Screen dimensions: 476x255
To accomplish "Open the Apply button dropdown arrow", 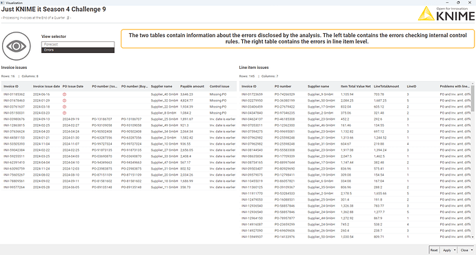I will (455, 250).
